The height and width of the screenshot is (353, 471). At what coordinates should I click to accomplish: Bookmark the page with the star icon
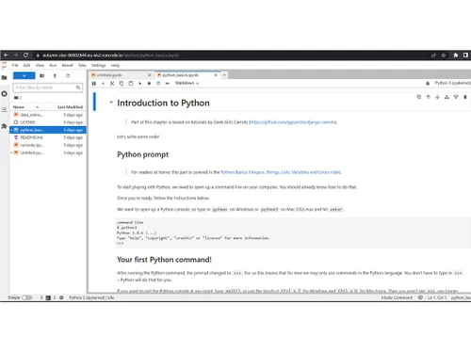[x=444, y=56]
